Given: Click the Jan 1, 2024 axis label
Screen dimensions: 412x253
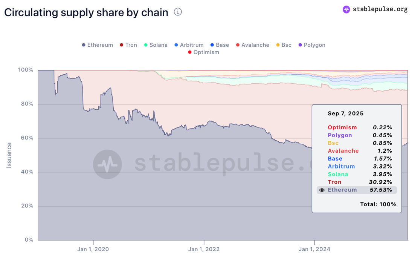Looking at the screenshot, I should 314,249.
